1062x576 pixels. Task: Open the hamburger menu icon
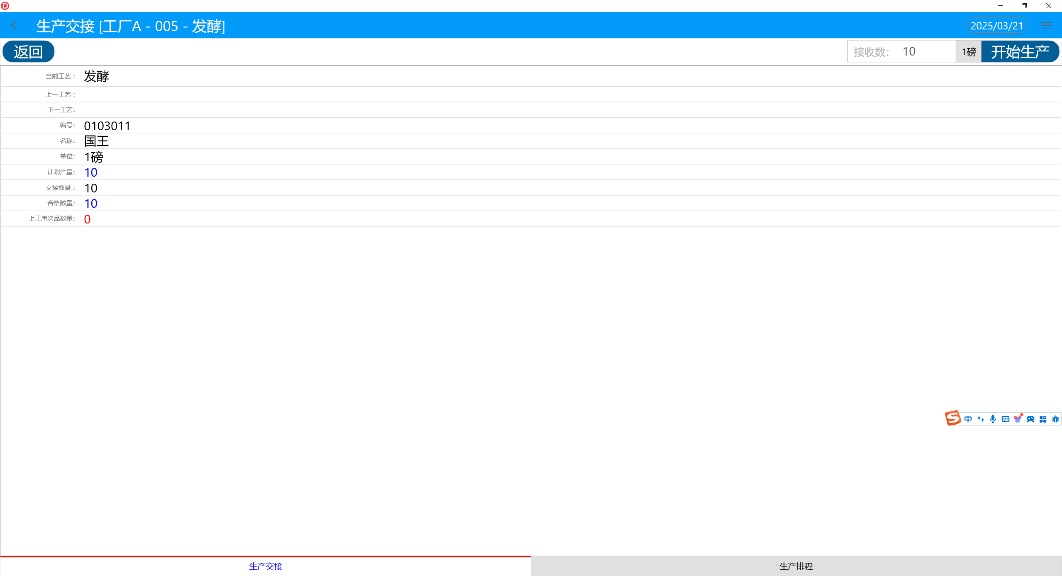click(x=1046, y=26)
